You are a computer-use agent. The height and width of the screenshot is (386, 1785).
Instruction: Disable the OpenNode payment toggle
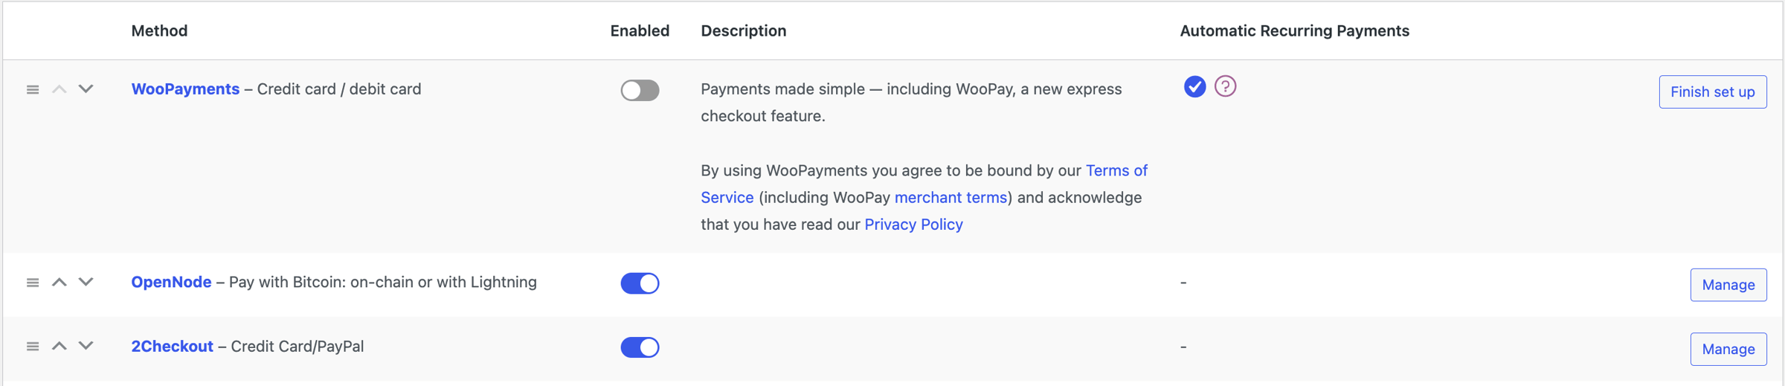click(640, 283)
